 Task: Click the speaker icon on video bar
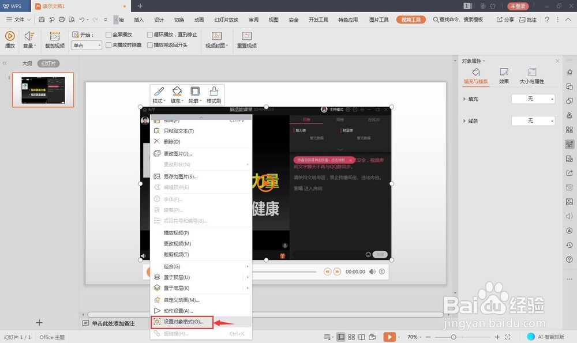(372, 272)
